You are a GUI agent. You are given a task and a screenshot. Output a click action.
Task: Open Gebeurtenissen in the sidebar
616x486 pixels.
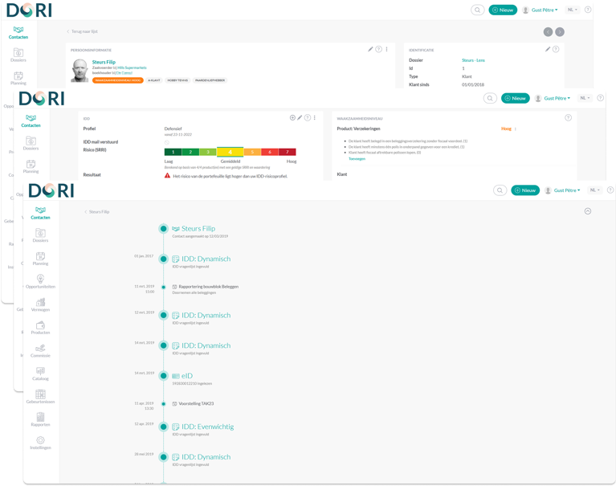click(x=40, y=397)
